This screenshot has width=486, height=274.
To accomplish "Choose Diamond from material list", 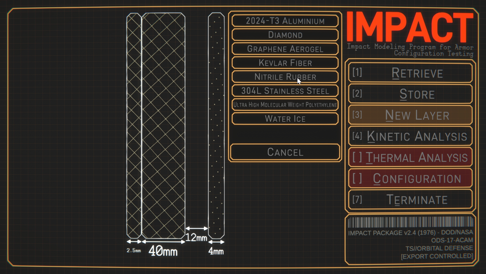I will click(285, 35).
